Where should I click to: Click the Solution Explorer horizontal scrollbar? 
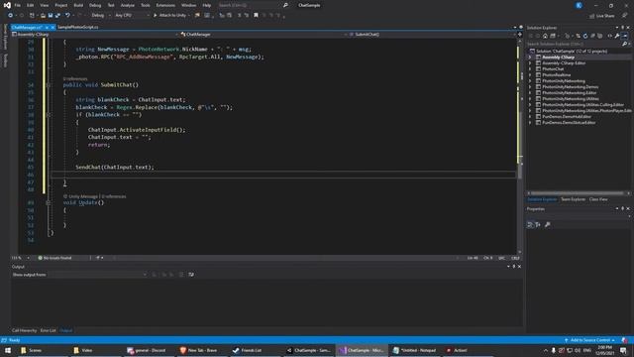(577, 193)
